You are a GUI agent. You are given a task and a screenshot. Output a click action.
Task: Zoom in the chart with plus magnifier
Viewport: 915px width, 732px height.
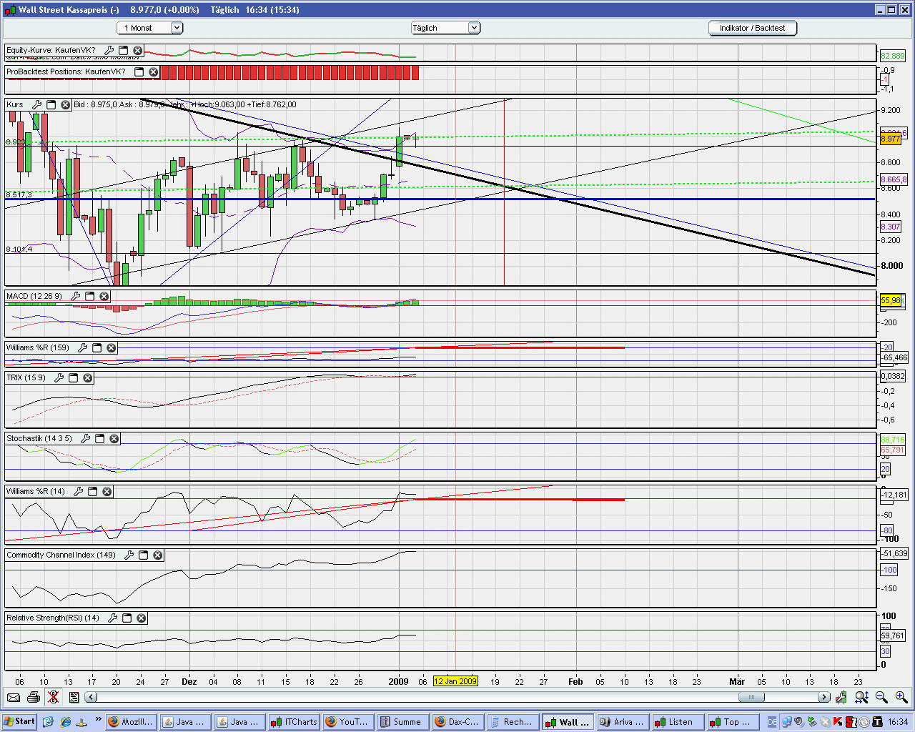[901, 697]
